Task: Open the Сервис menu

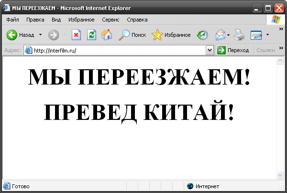Action: [x=110, y=20]
